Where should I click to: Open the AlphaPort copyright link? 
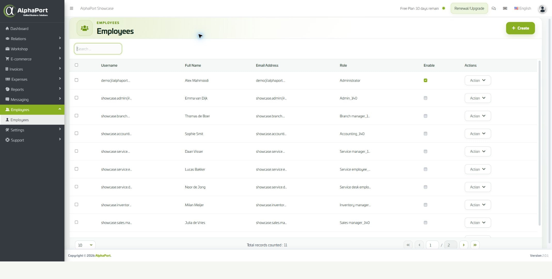coord(103,255)
